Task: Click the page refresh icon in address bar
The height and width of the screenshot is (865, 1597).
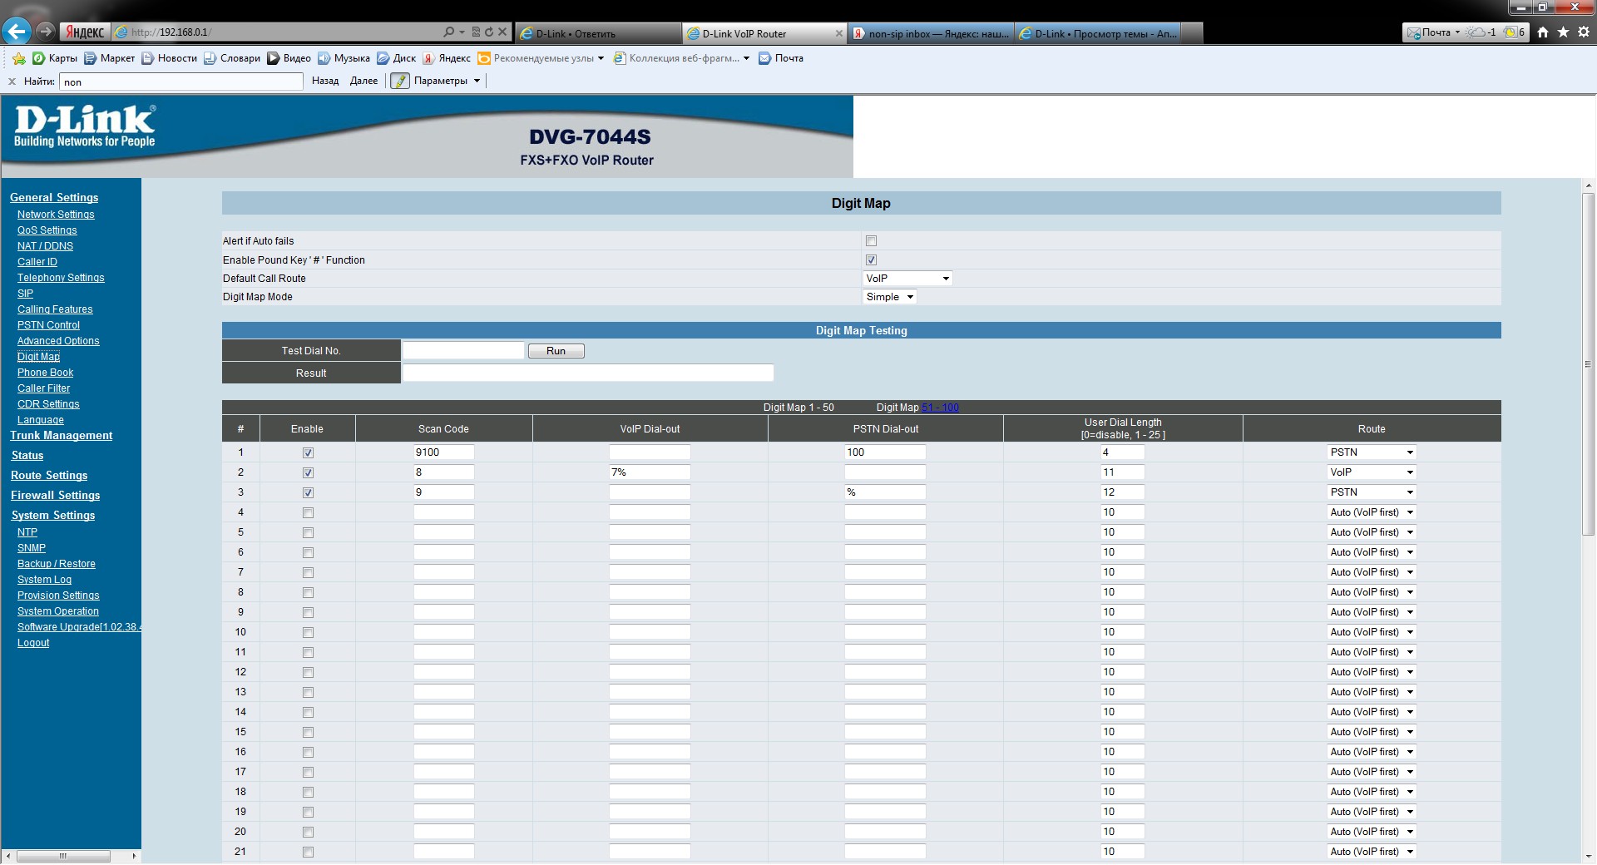Action: pos(489,32)
